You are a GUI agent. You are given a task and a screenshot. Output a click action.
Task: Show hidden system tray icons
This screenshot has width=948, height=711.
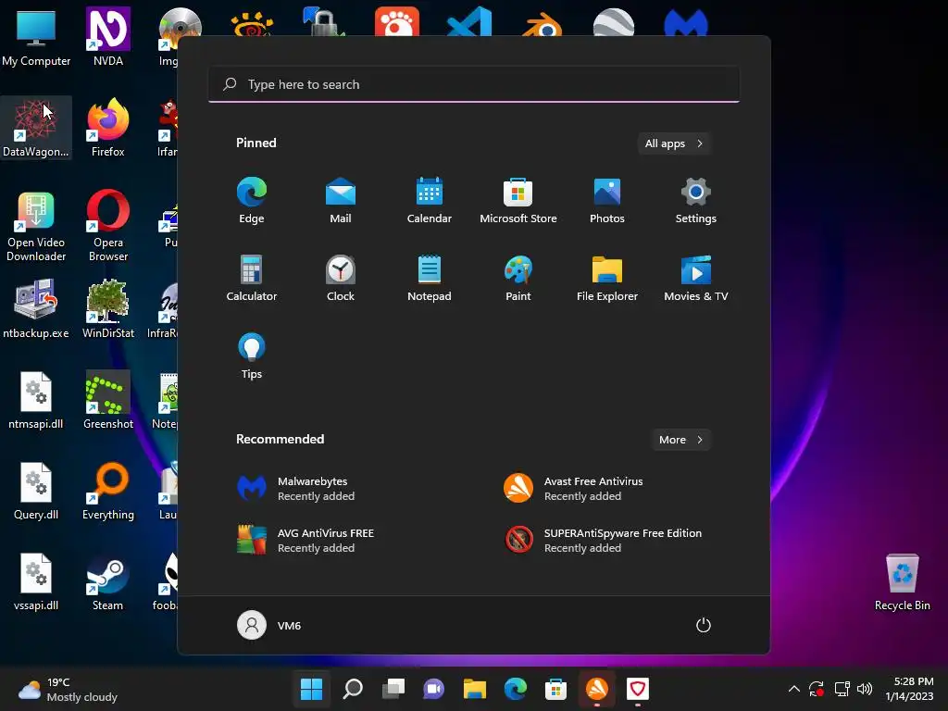(x=793, y=689)
